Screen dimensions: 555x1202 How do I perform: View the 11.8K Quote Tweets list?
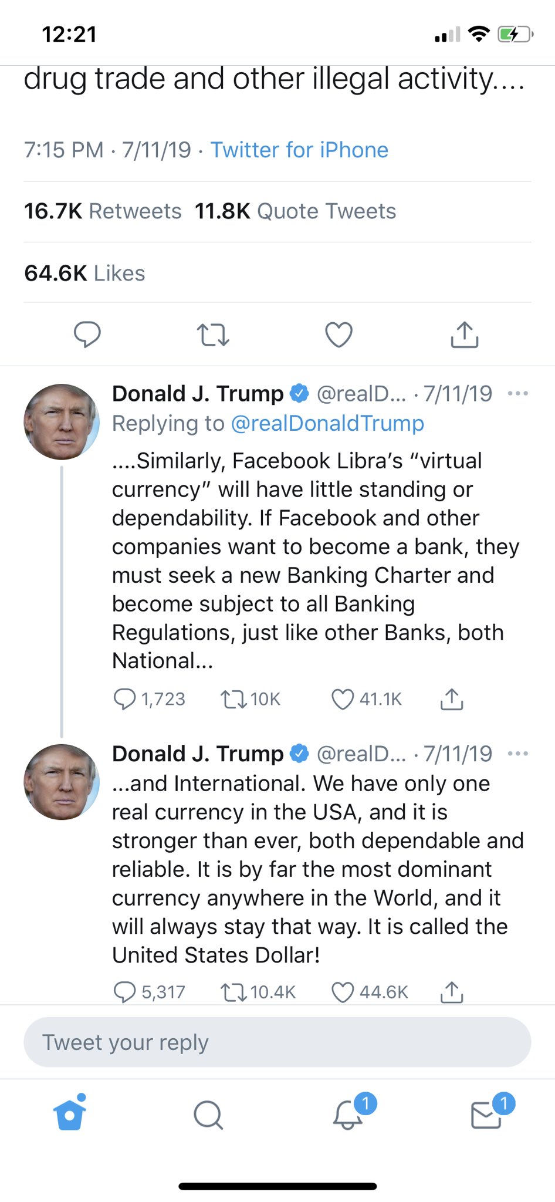[295, 211]
